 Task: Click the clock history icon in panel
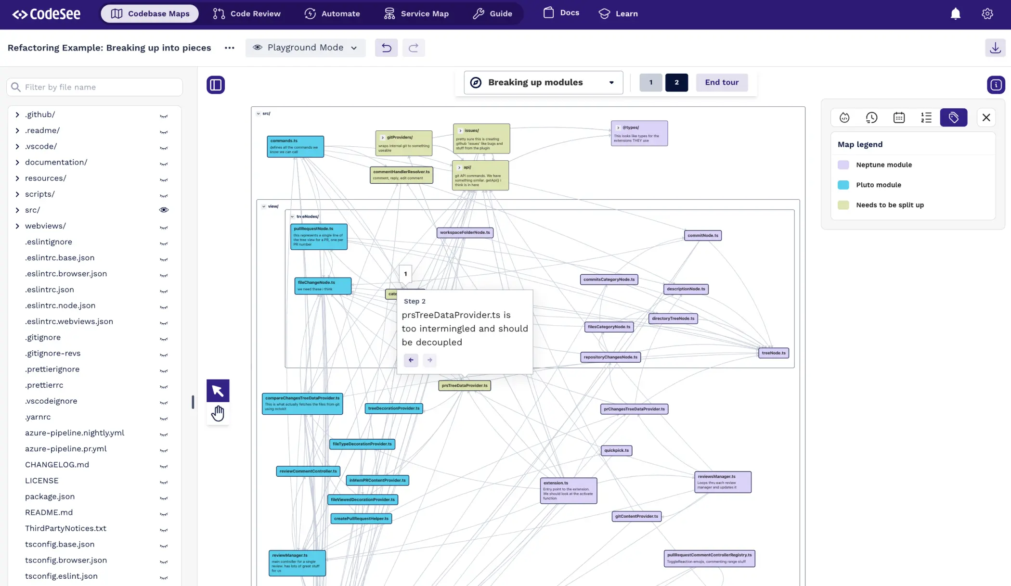click(871, 117)
